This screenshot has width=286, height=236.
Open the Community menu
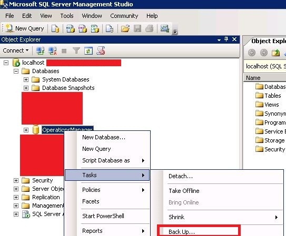point(124,16)
